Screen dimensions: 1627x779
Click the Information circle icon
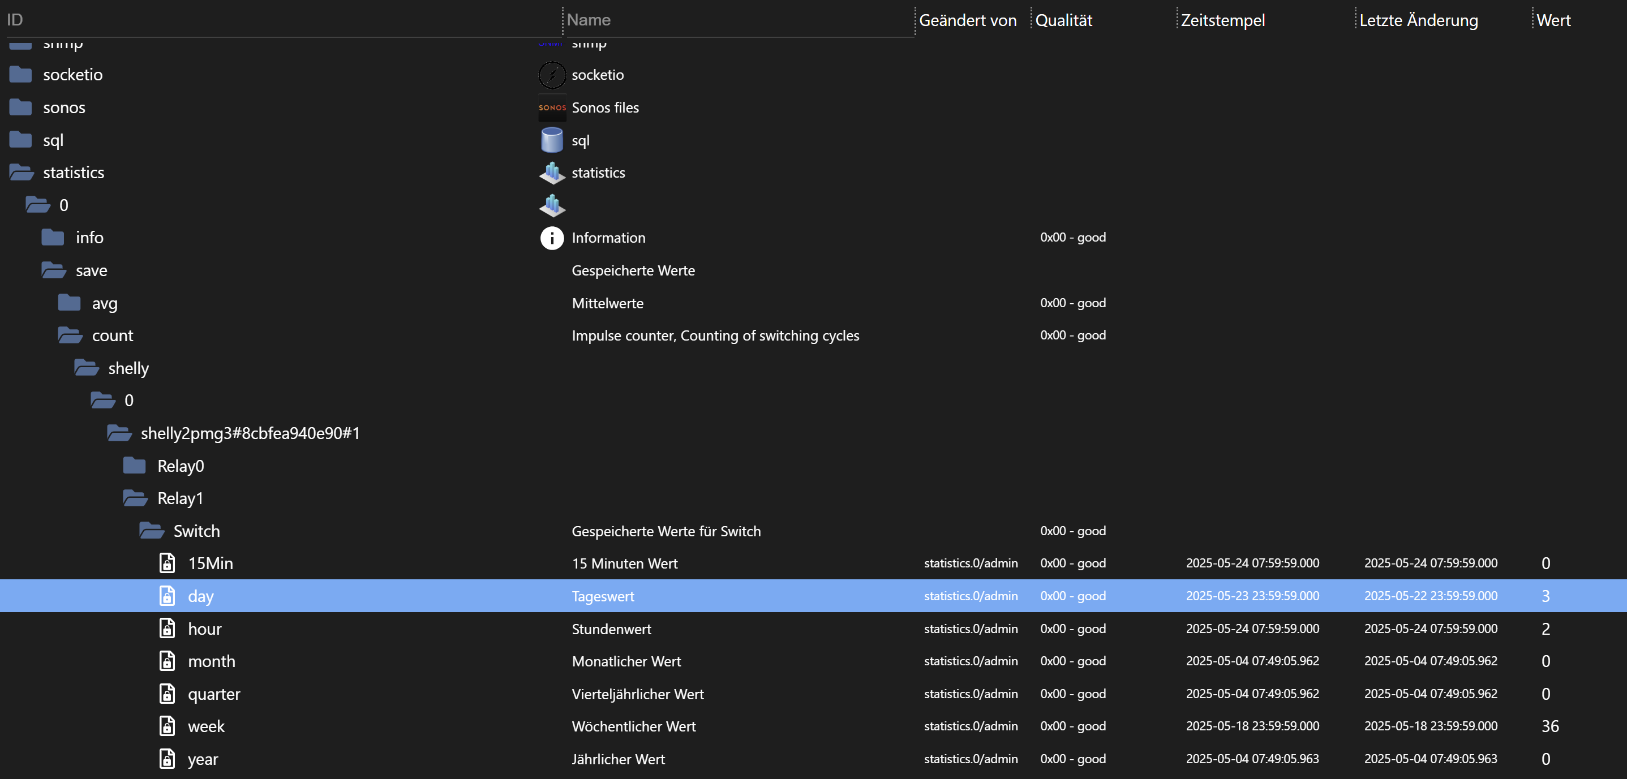pyautogui.click(x=551, y=238)
